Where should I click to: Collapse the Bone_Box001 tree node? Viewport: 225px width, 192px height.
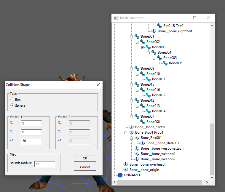point(131,138)
